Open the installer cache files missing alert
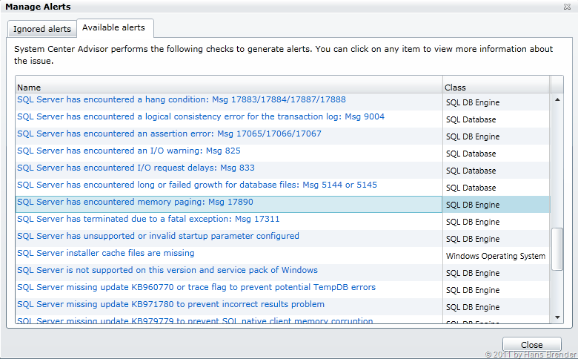 (x=105, y=253)
